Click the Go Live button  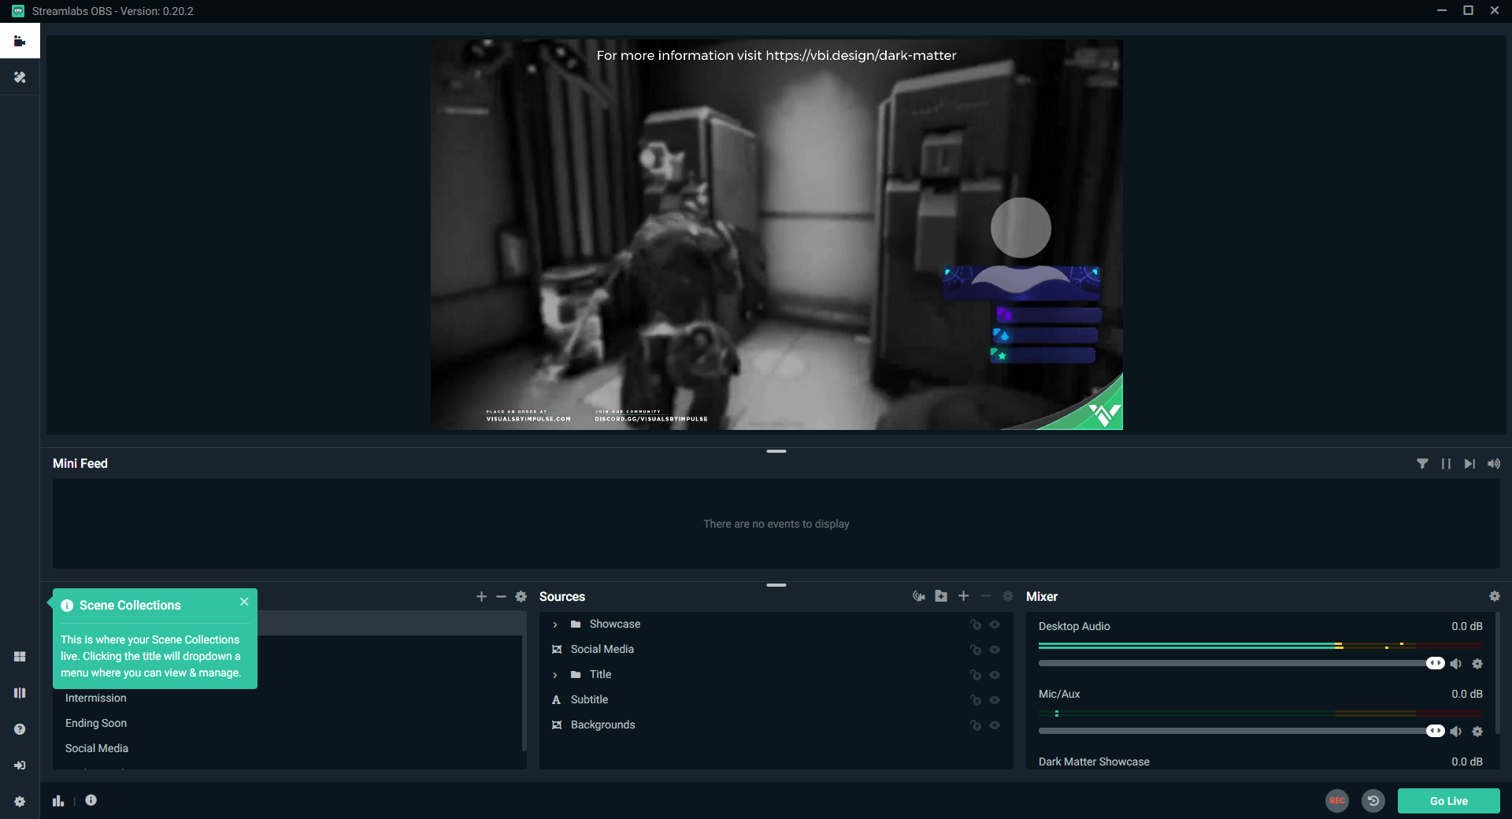click(1448, 801)
